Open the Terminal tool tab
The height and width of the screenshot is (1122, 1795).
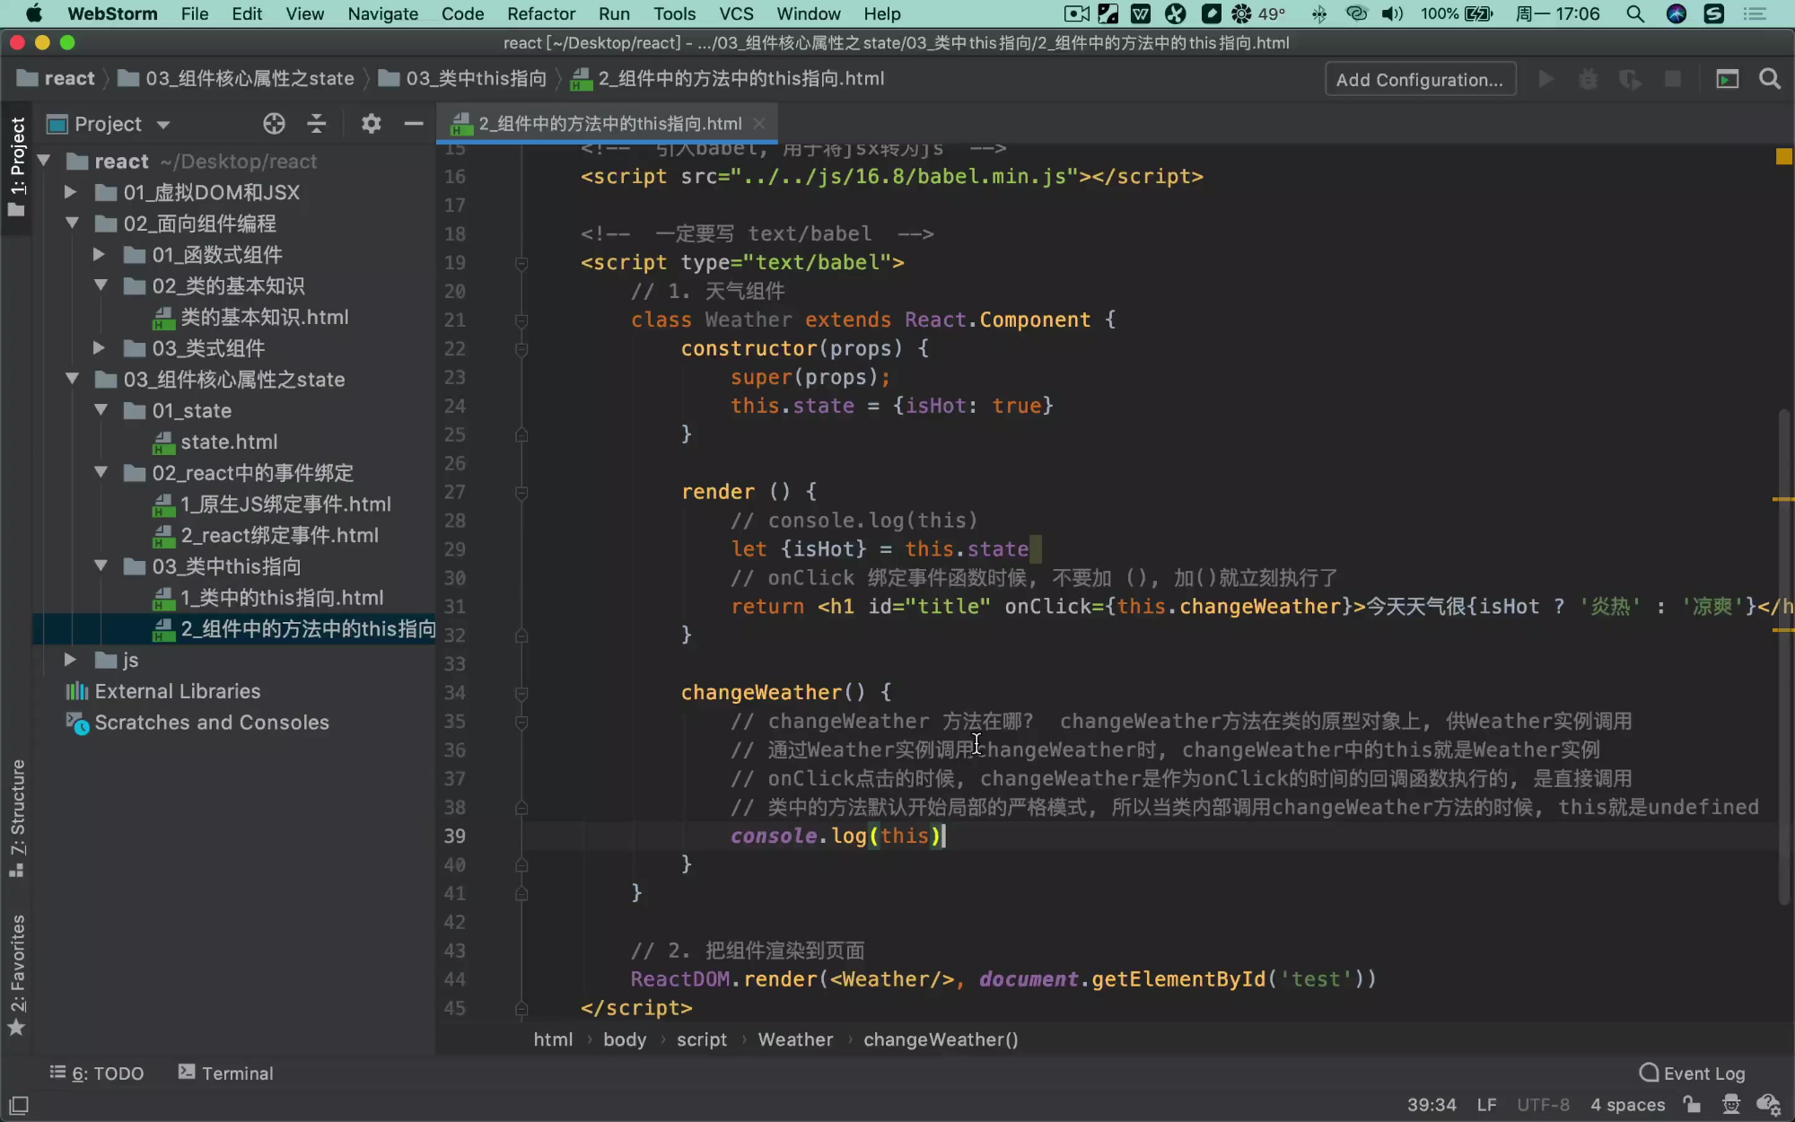tap(226, 1073)
